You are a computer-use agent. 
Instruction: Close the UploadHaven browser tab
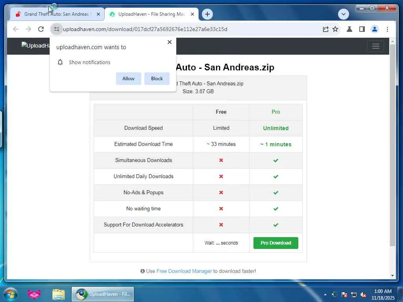coord(192,15)
